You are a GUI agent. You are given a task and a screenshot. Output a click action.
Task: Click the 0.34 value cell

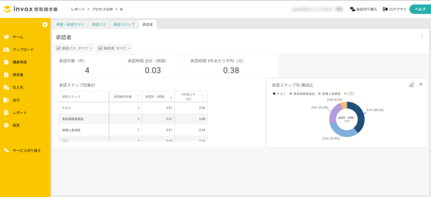coord(201,130)
